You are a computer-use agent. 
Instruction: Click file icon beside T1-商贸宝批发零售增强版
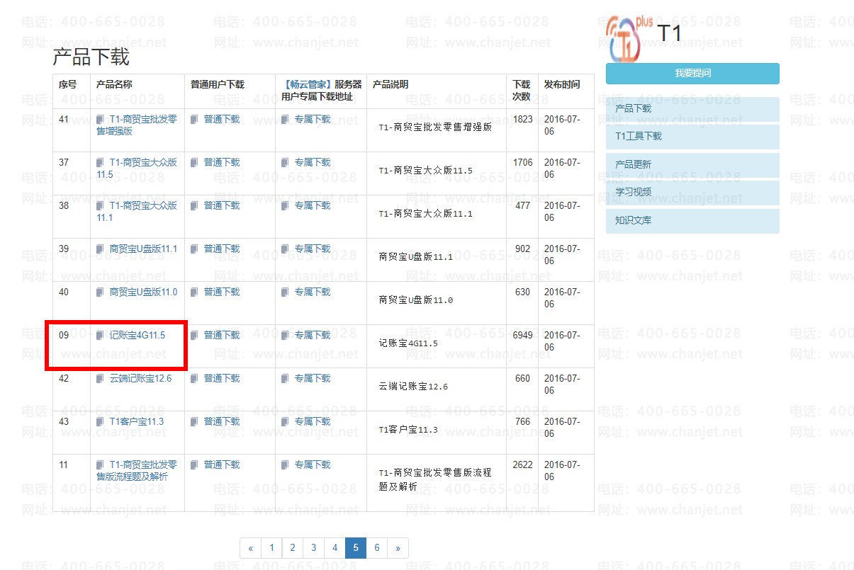click(101, 120)
